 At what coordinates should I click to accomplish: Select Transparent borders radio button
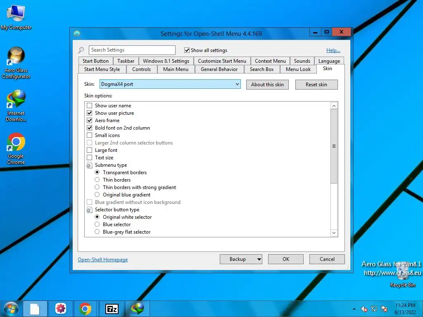tap(97, 172)
